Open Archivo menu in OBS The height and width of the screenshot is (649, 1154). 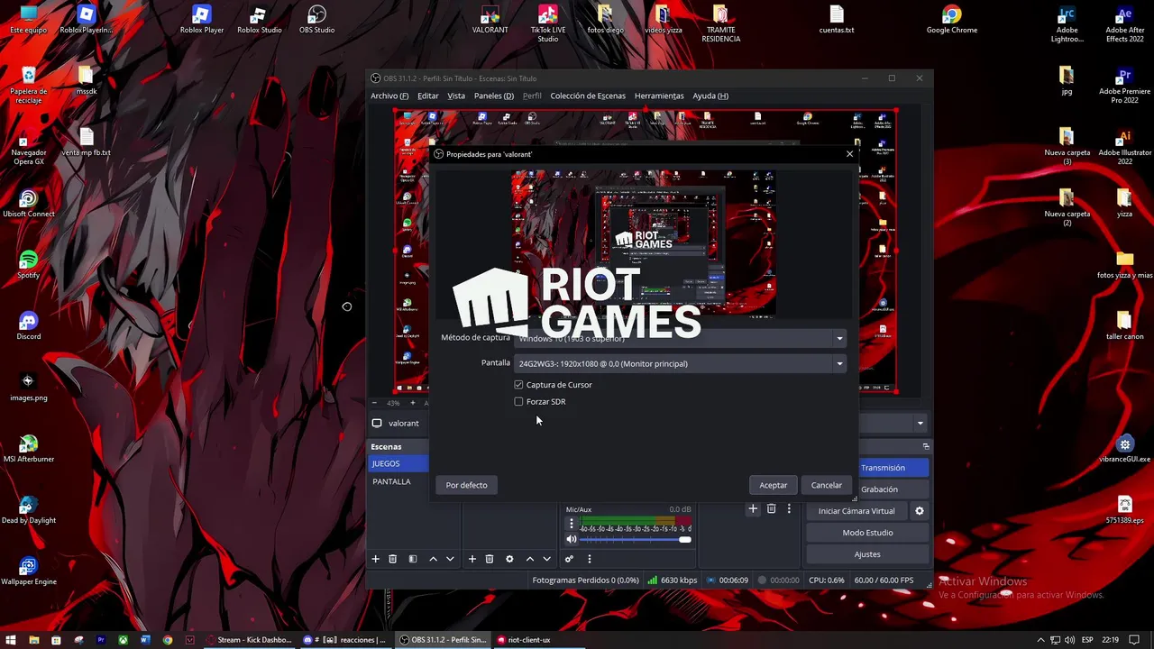389,96
